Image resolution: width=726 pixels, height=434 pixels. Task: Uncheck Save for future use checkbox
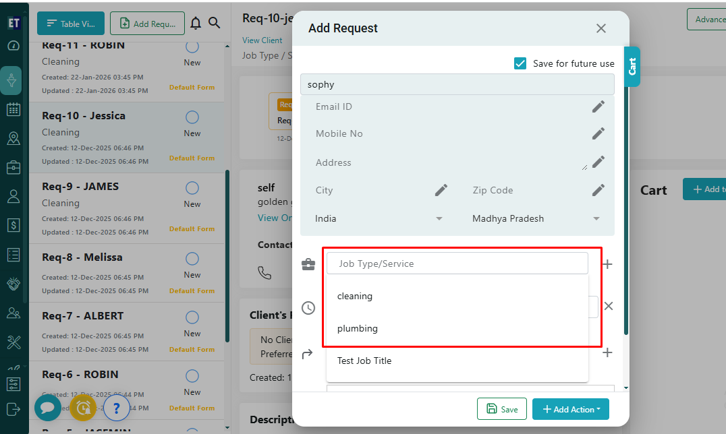(520, 63)
